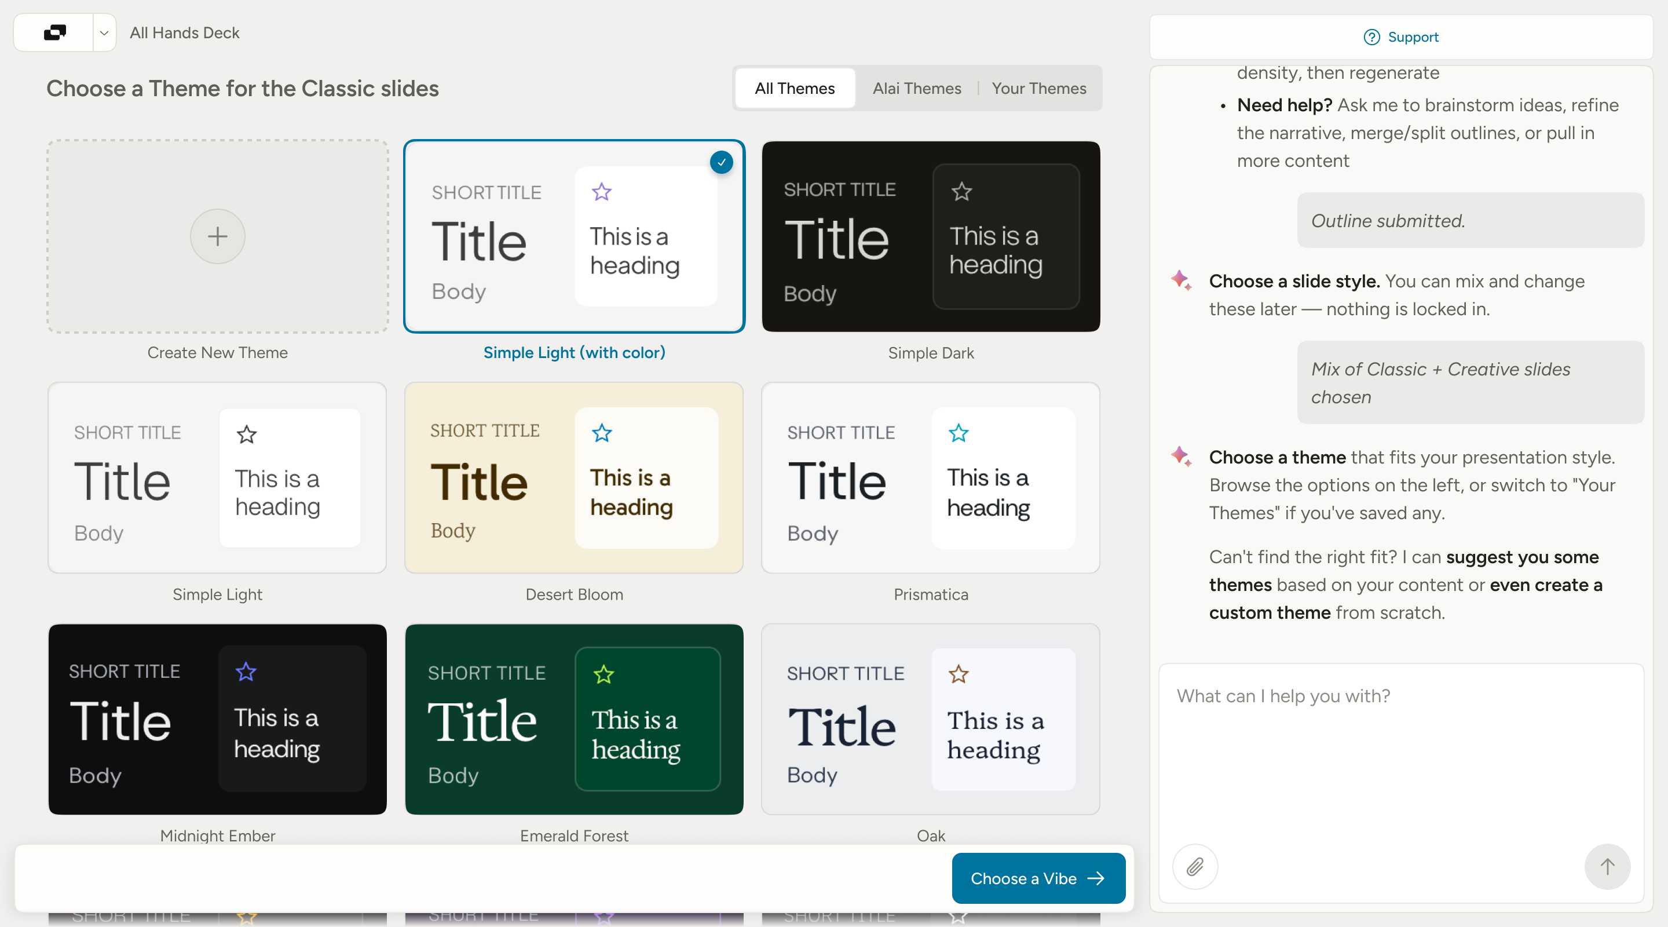
Task: Select the Desert Bloom theme card
Action: 574,478
